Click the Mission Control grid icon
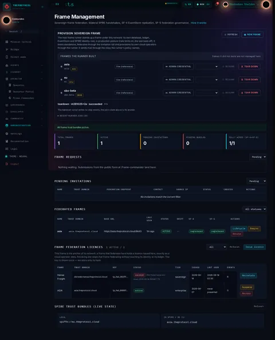Screen dimensions: 275x340 [x=7, y=42]
